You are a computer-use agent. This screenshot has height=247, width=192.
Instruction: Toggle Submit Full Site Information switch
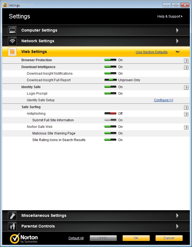tap(110, 120)
